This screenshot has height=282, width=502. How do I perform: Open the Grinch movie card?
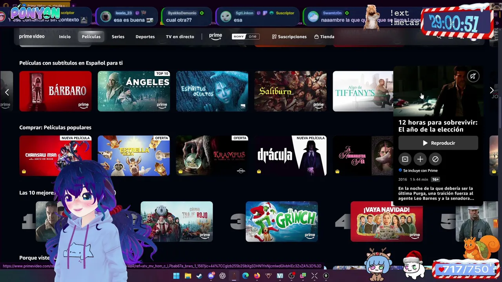pyautogui.click(x=282, y=221)
